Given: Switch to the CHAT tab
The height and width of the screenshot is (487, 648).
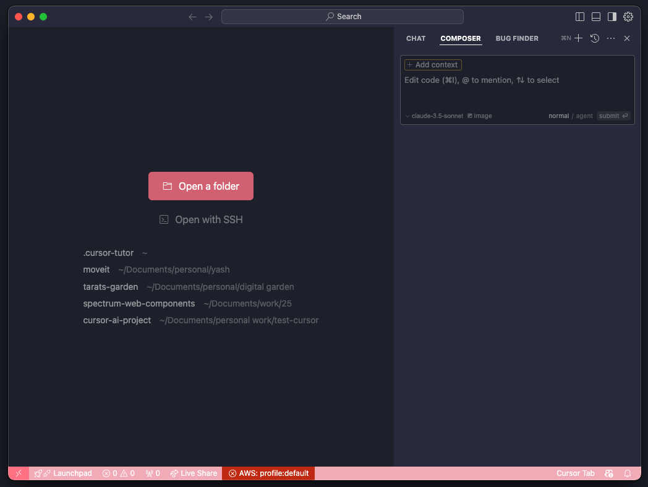Looking at the screenshot, I should coord(416,38).
